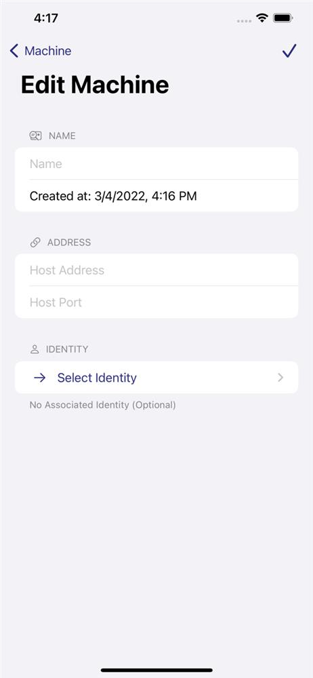Click the link icon beside ADDRESS
313x678 pixels.
pos(35,243)
